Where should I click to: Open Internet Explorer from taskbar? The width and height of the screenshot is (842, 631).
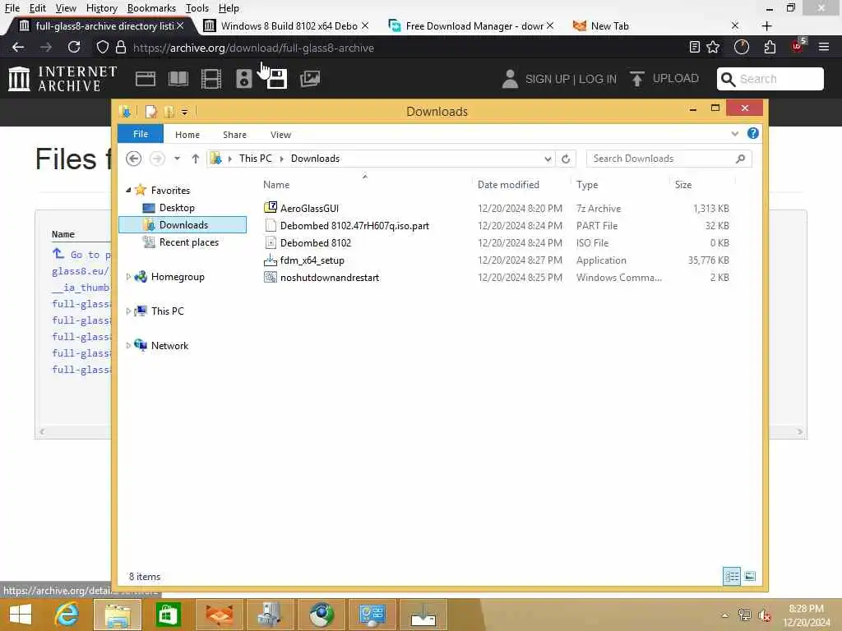[67, 615]
